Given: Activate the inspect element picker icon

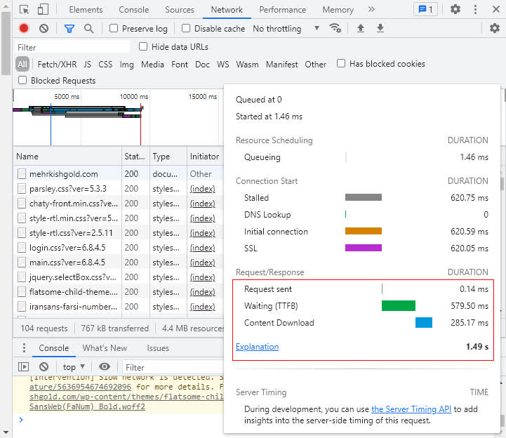Looking at the screenshot, I should [x=24, y=9].
